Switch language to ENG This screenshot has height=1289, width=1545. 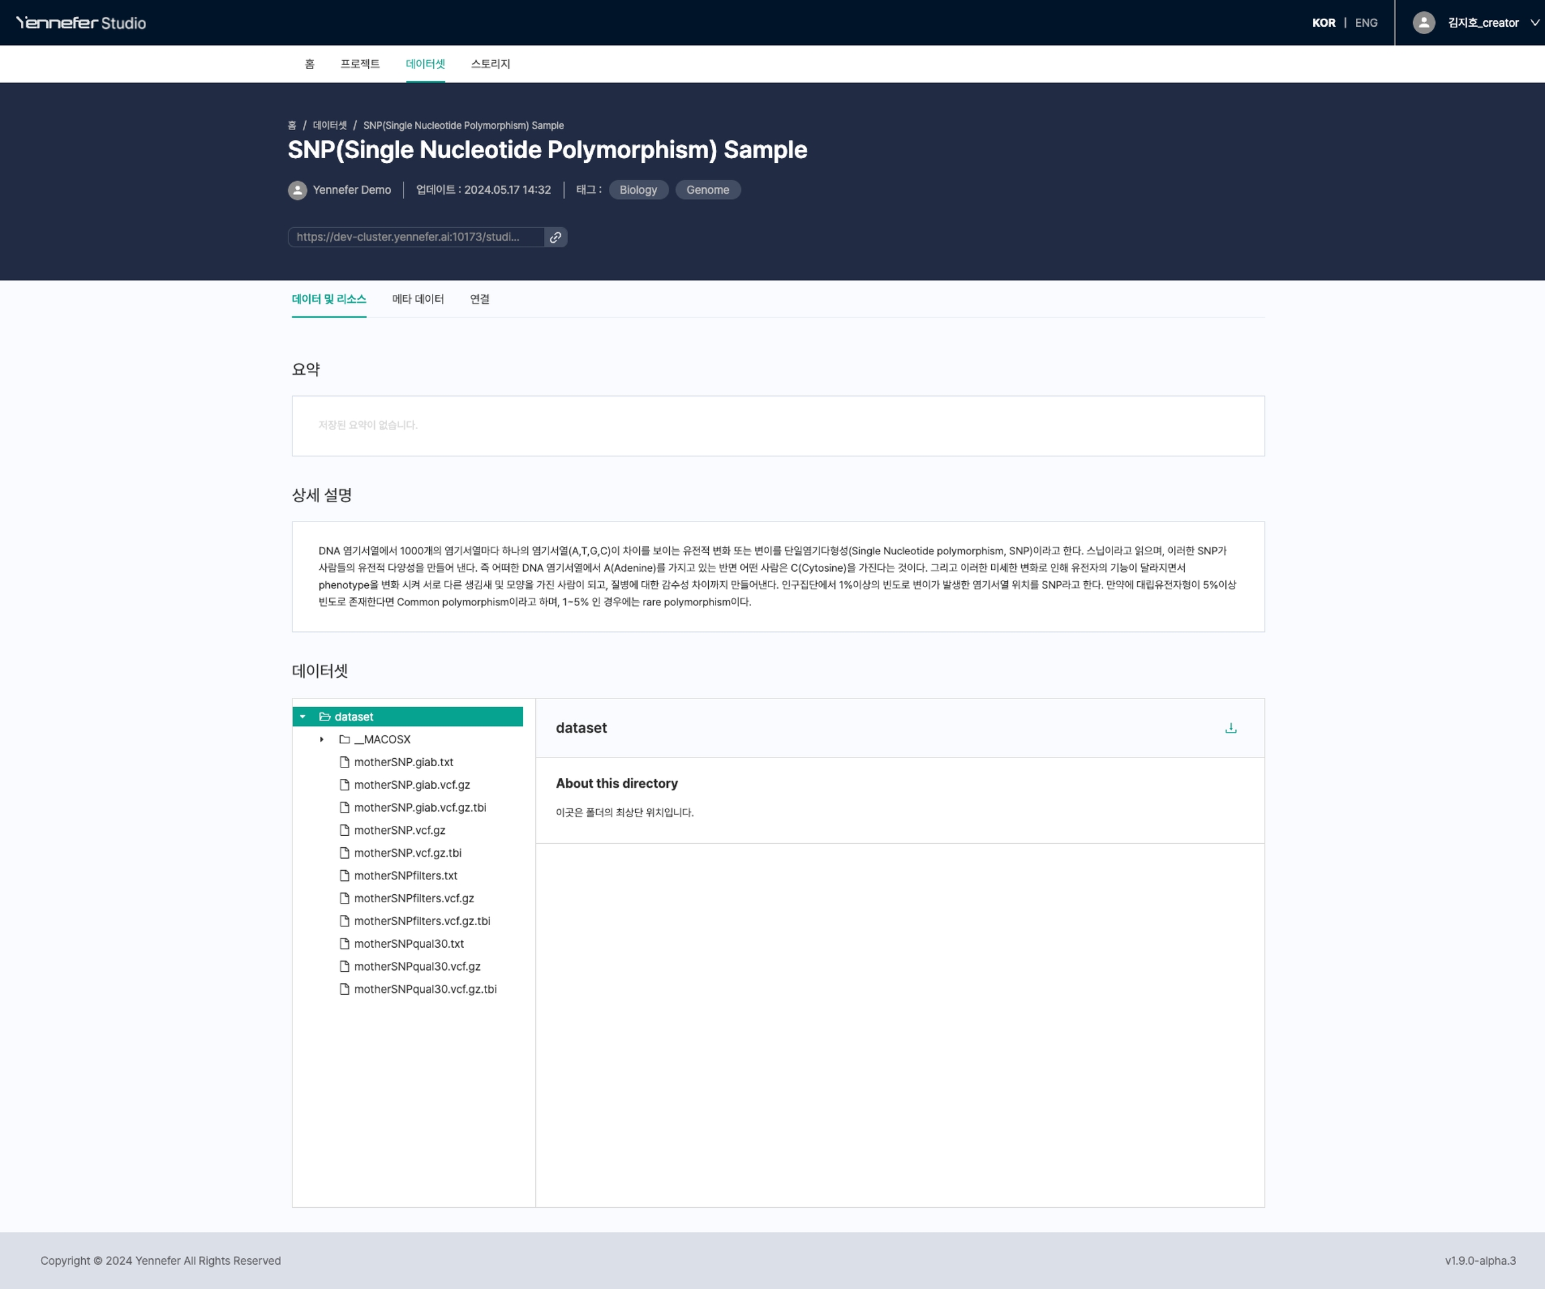point(1365,23)
